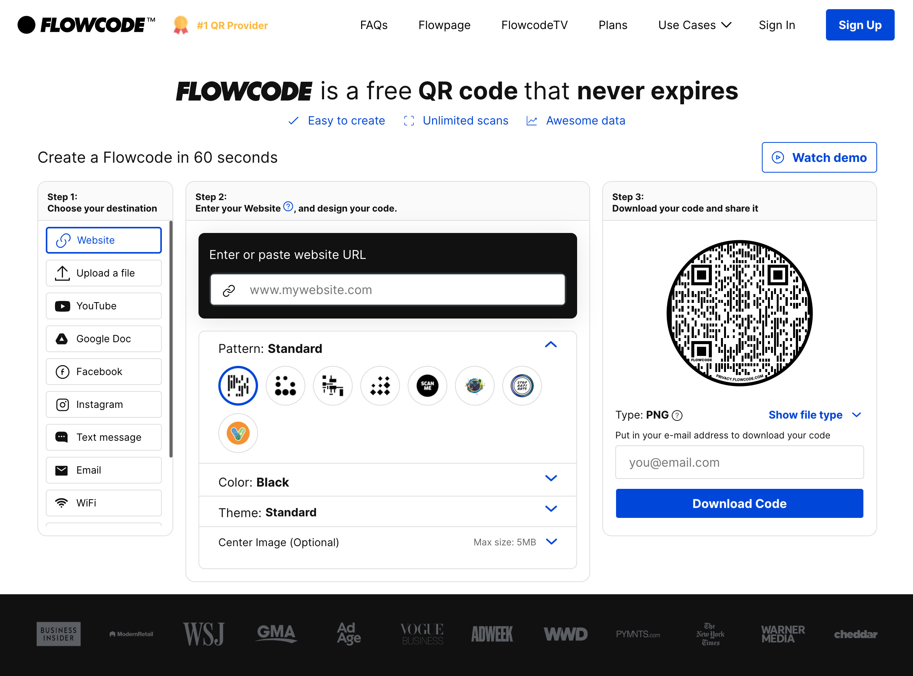
Task: Choose YouTube as destination
Action: 104,306
